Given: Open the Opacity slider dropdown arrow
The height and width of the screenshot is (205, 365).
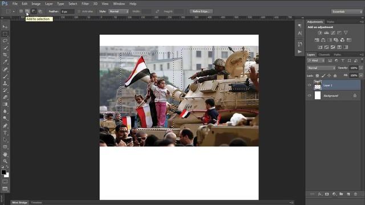Looking at the screenshot, I should tap(361, 68).
